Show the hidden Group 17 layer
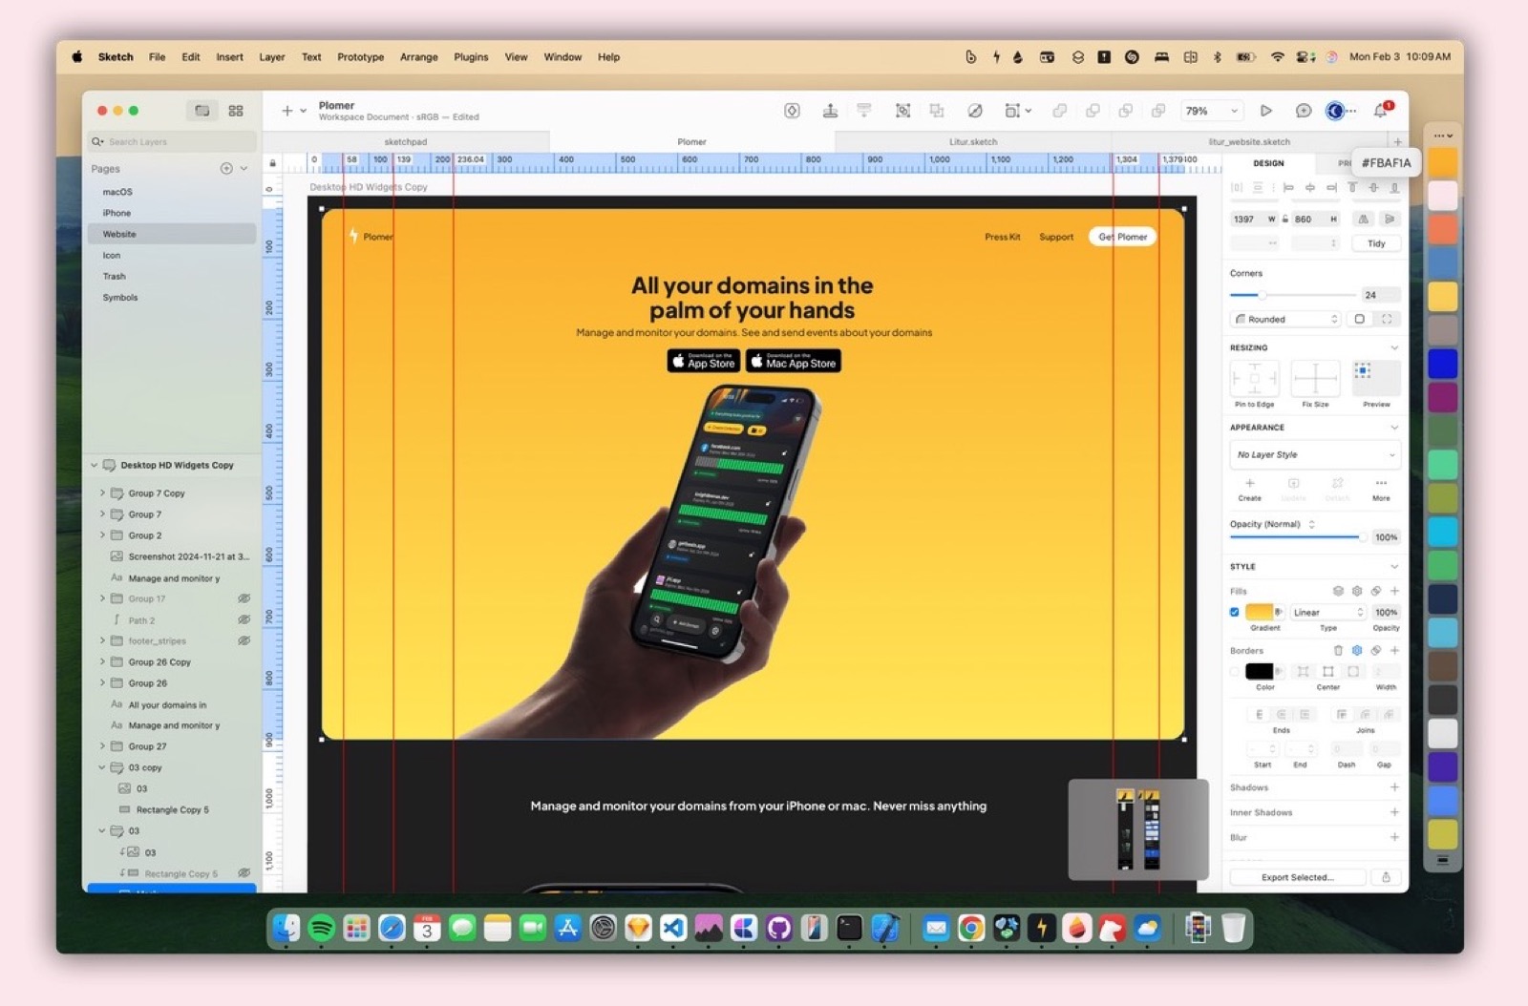Screen dimensions: 1528x1006 coord(244,598)
